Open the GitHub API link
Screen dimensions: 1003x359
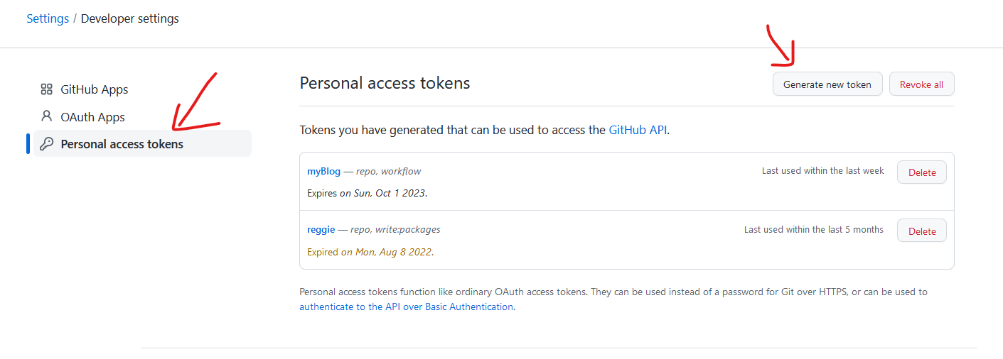[x=638, y=130]
